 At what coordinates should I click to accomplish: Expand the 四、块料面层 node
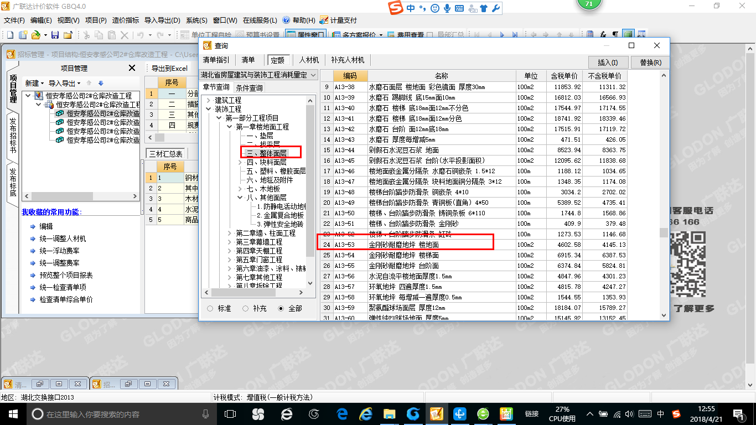(x=240, y=162)
